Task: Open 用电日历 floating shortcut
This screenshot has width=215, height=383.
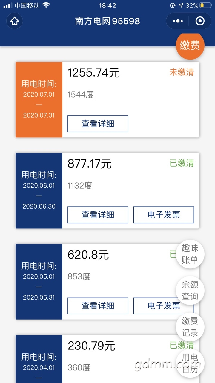Action: [x=190, y=363]
